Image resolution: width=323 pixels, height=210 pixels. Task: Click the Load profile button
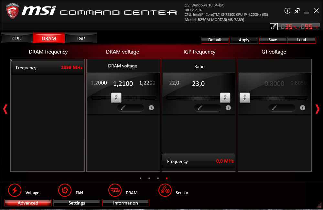302,40
